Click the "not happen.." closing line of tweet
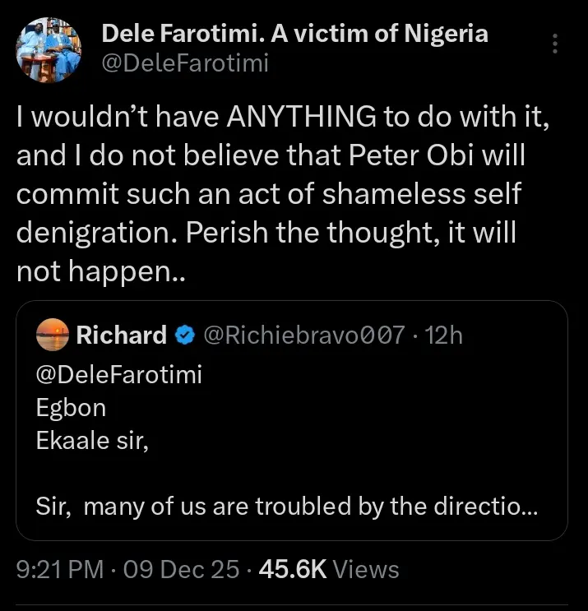 point(101,271)
